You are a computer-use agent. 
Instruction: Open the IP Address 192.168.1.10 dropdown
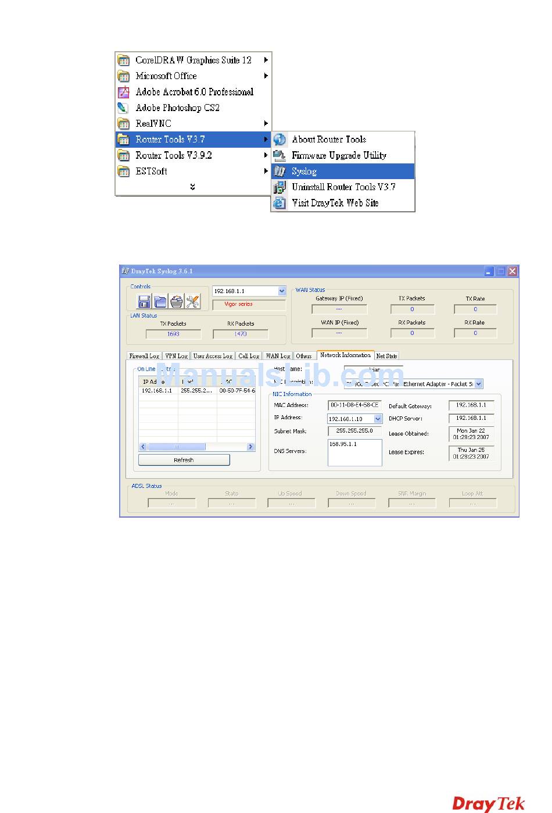[x=378, y=419]
